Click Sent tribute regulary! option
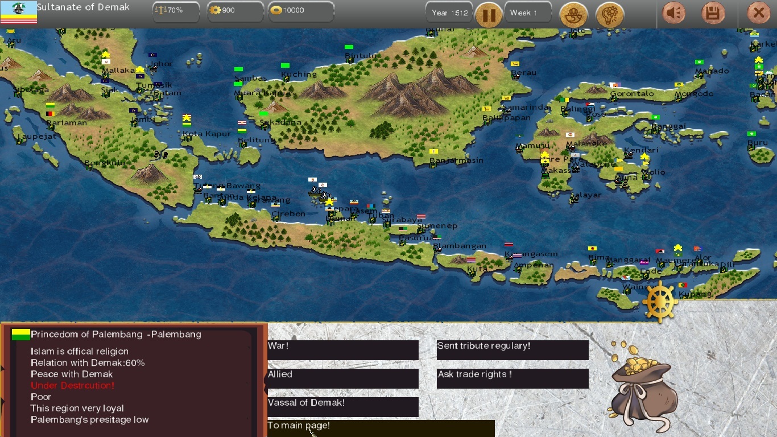777x437 pixels. coord(513,350)
